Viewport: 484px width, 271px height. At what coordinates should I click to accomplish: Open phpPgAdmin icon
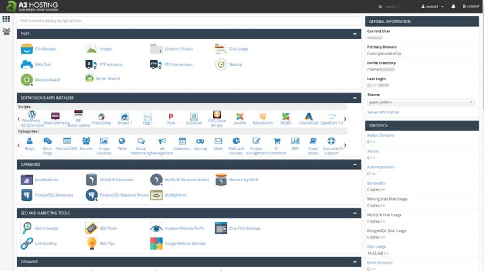click(156, 195)
